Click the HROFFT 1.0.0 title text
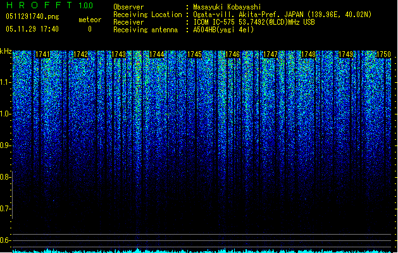The image size is (398, 253). (x=50, y=5)
